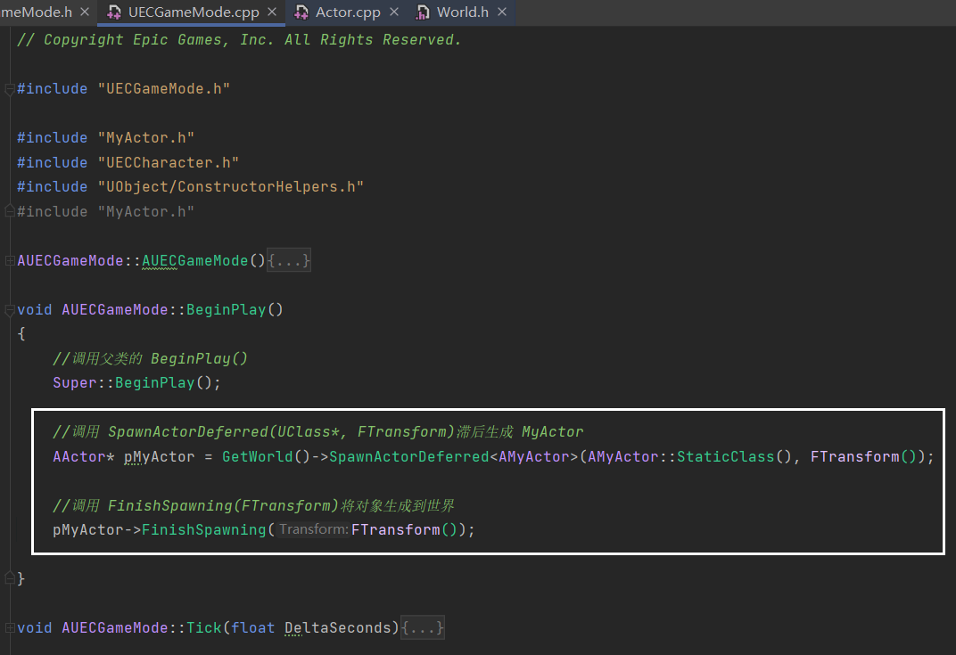Click the underlined AUECGameMode constructor name
This screenshot has width=956, height=655.
pos(195,261)
